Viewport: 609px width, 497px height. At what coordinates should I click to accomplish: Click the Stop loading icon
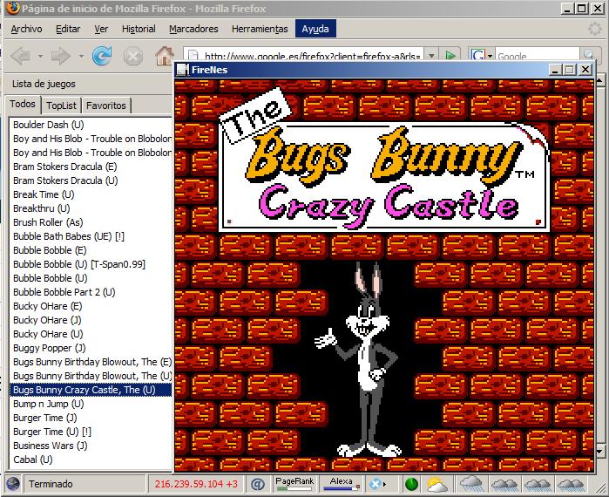(132, 57)
